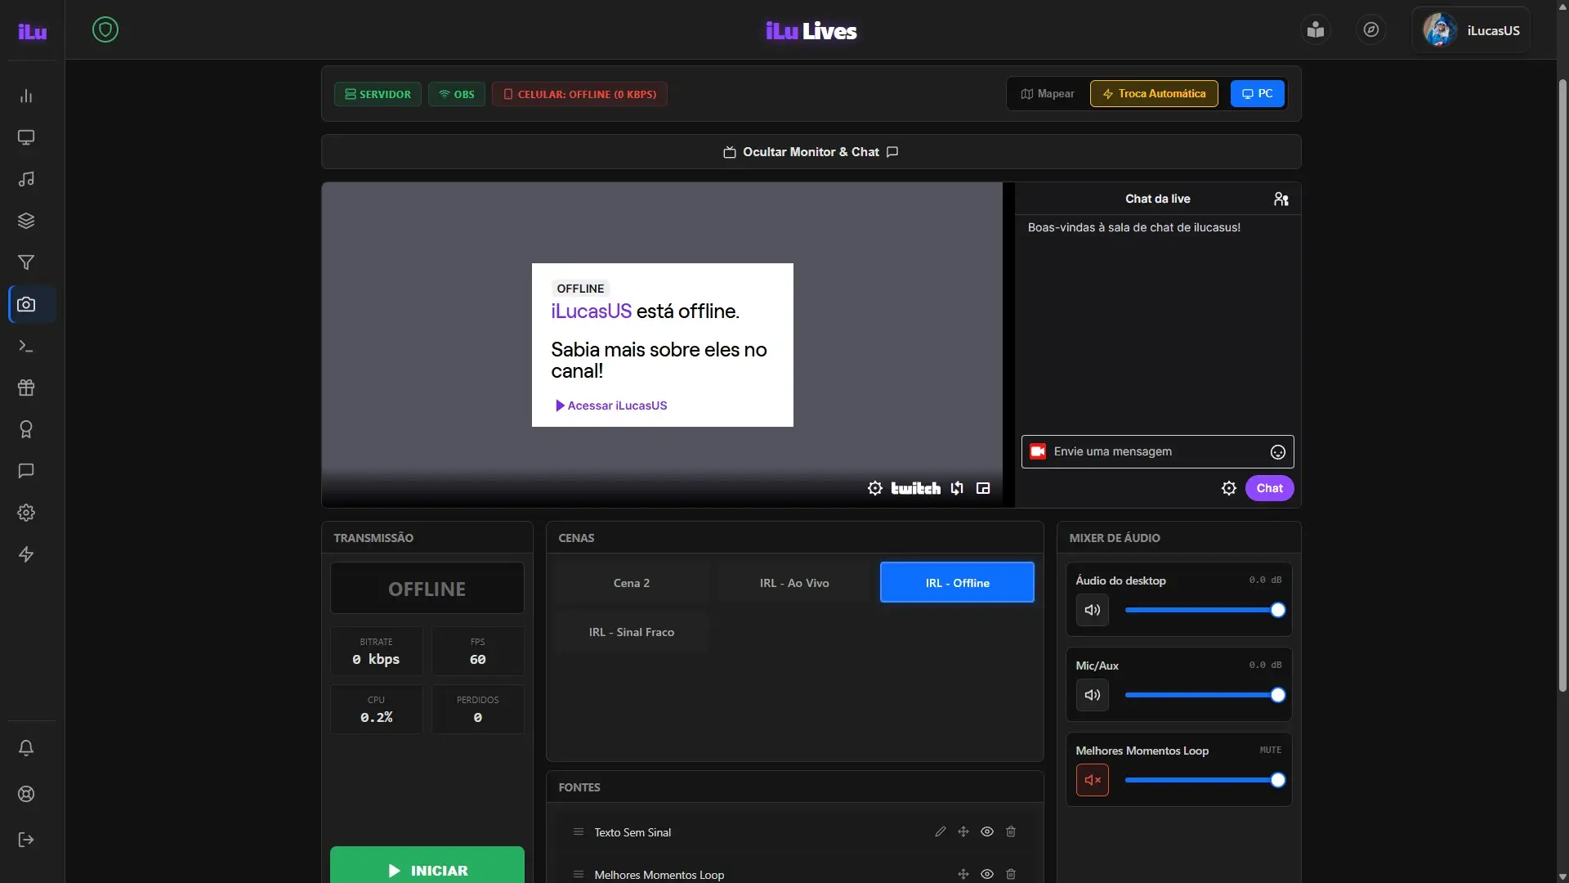Mute the Áudio do desktop channel
The image size is (1569, 883).
tap(1093, 610)
